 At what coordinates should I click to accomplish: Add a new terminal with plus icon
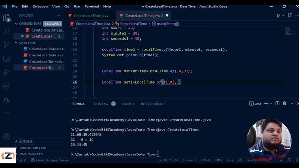[266, 104]
